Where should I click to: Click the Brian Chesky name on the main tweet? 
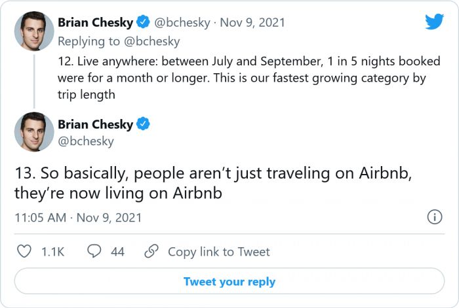click(95, 124)
